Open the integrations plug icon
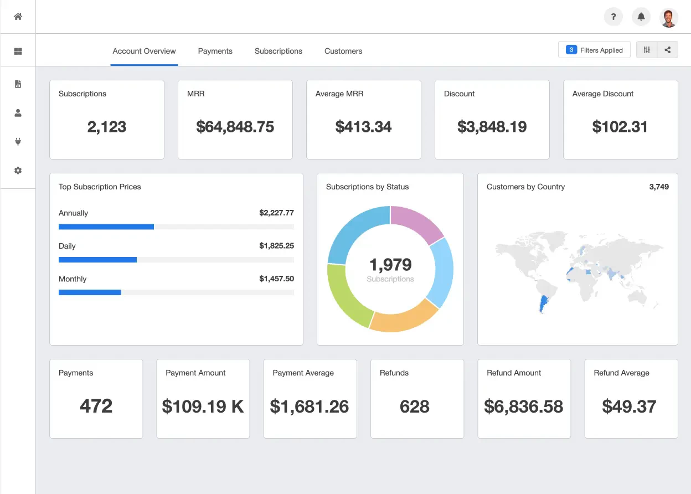 18,142
